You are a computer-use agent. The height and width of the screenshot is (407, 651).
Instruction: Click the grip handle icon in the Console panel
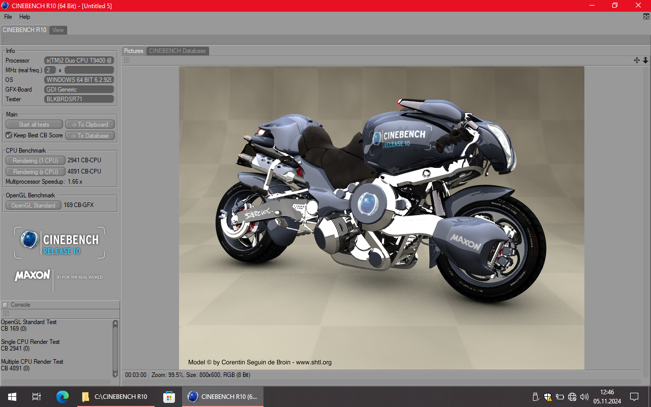pyautogui.click(x=6, y=314)
